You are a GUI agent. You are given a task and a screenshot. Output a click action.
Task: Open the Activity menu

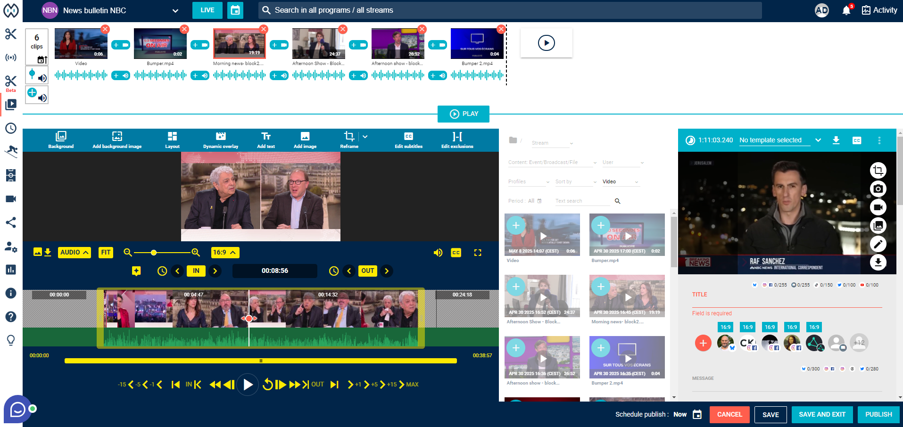point(879,10)
